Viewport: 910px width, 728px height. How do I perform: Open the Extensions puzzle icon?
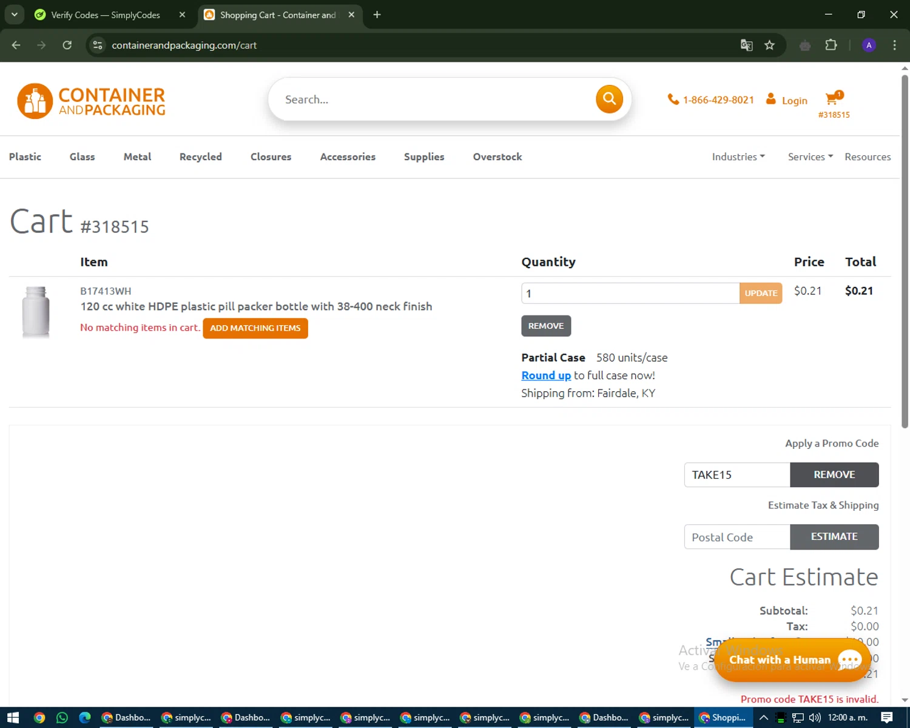(831, 45)
